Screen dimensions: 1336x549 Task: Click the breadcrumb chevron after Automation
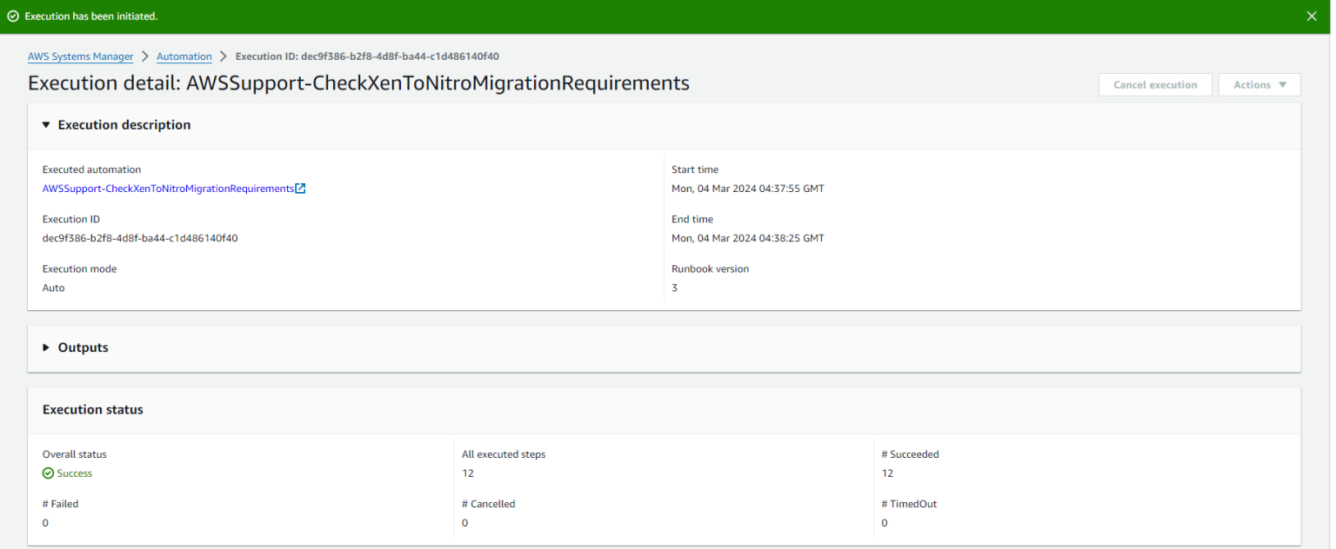[x=224, y=56]
